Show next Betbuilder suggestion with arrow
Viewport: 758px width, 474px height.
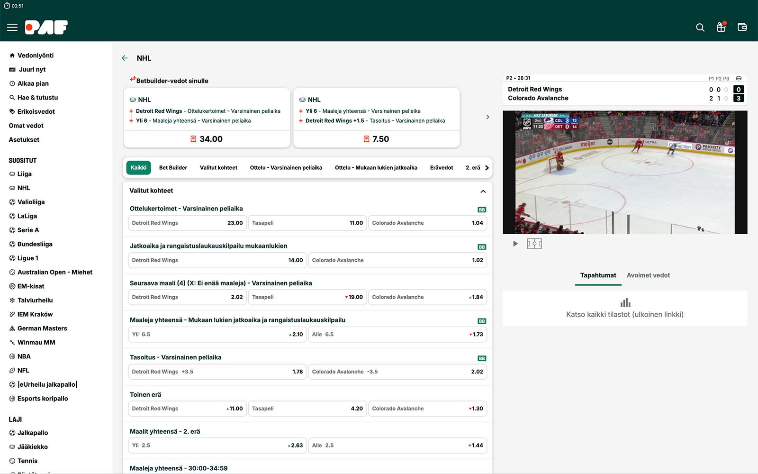487,117
